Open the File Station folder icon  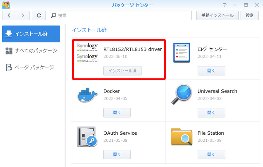pyautogui.click(x=182, y=137)
